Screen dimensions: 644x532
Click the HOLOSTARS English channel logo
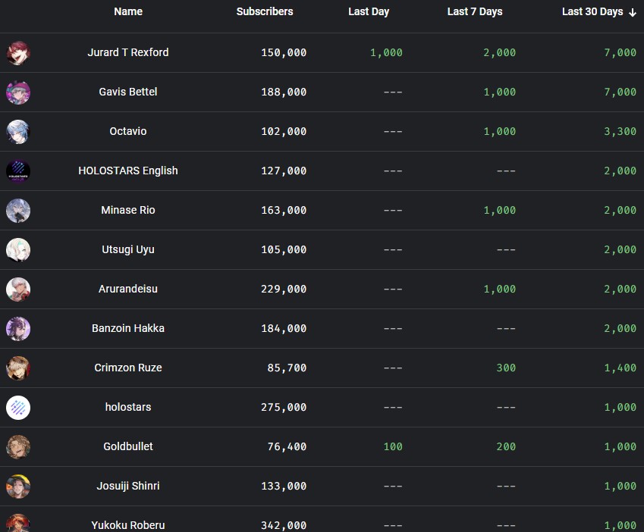click(x=18, y=171)
